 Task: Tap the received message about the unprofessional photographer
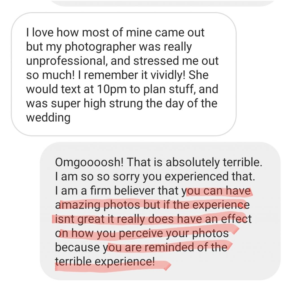pyautogui.click(x=123, y=74)
